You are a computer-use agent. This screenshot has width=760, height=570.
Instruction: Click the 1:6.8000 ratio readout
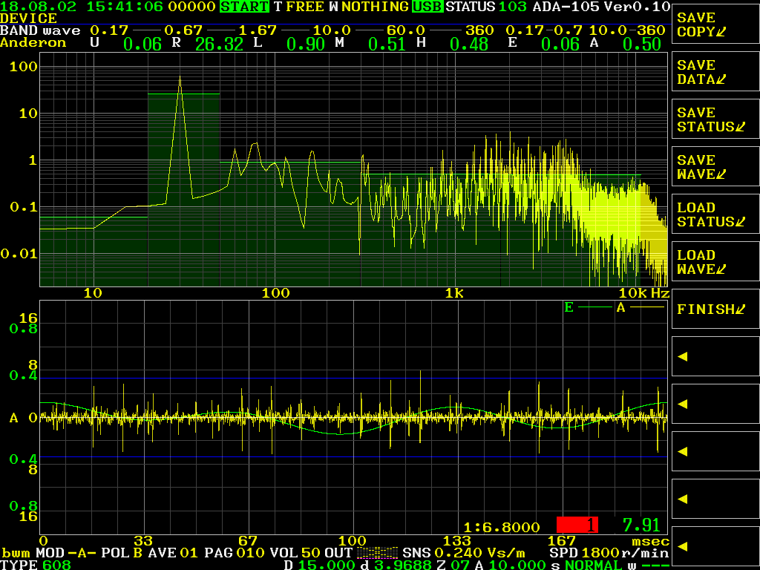point(502,527)
